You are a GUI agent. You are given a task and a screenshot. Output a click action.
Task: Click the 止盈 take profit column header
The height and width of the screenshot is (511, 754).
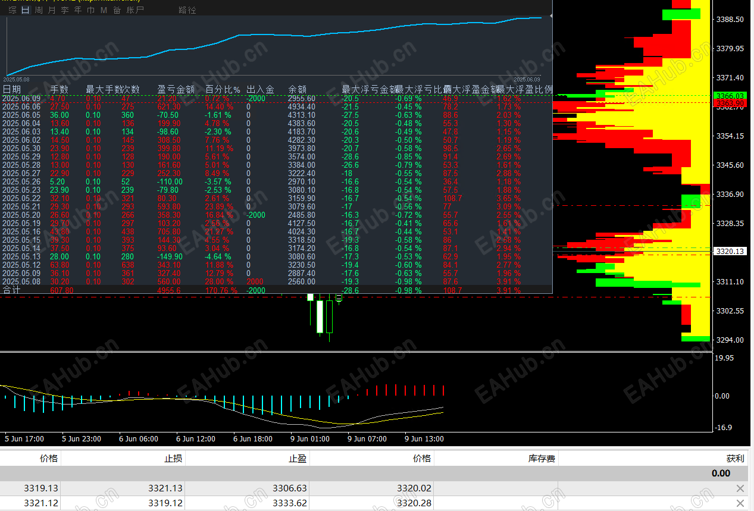pyautogui.click(x=298, y=459)
